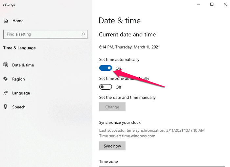Click the Speech microphone icon
This screenshot has width=230, height=167.
tap(6, 107)
